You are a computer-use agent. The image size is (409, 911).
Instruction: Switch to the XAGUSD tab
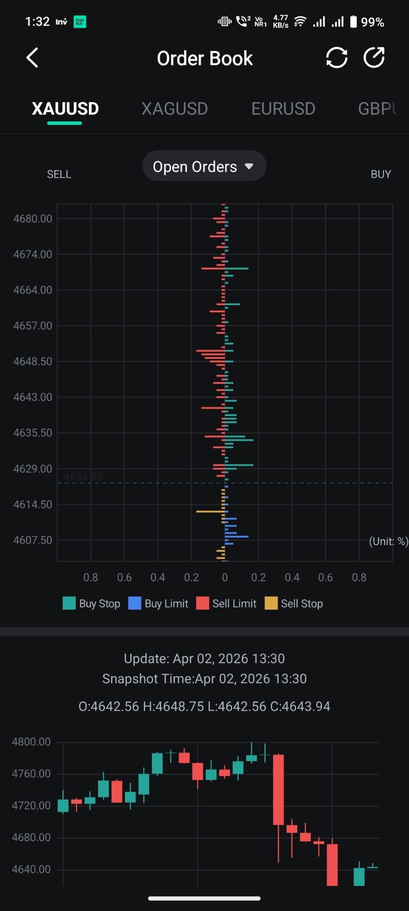175,109
